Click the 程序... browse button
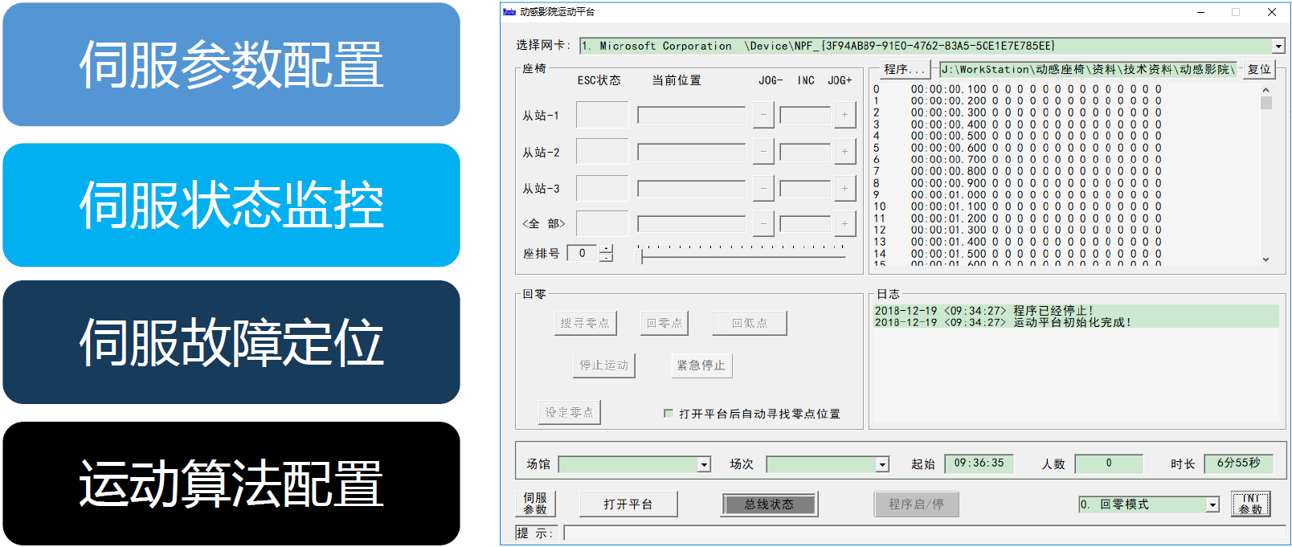 click(906, 70)
